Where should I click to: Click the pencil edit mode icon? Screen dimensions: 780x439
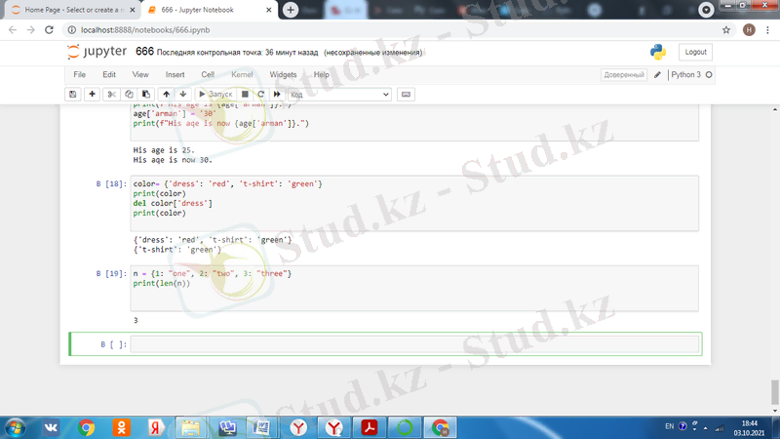click(x=657, y=75)
